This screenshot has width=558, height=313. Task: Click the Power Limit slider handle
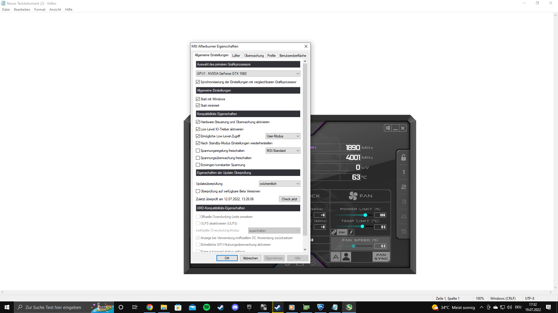pyautogui.click(x=365, y=215)
